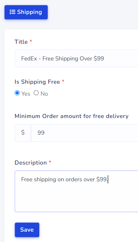Select the No radio for free shipping
Image resolution: width=138 pixels, height=242 pixels.
pos(36,93)
